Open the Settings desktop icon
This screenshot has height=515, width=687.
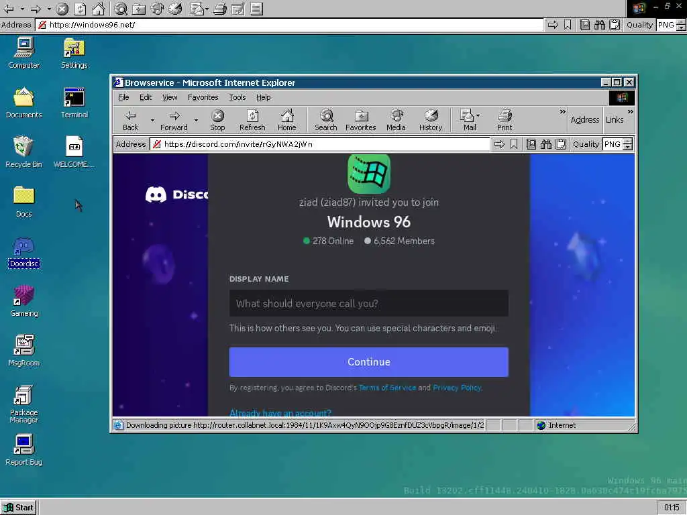click(x=74, y=53)
